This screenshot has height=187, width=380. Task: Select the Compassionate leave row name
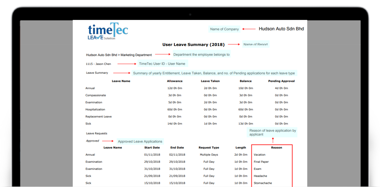point(95,95)
